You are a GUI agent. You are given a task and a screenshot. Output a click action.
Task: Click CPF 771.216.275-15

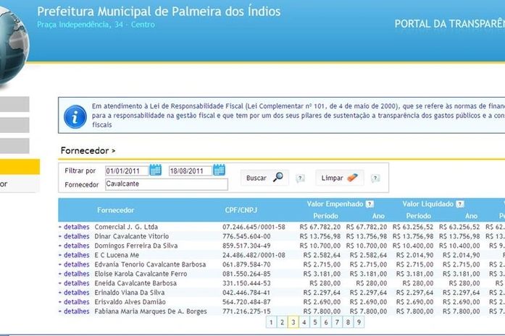click(x=246, y=311)
